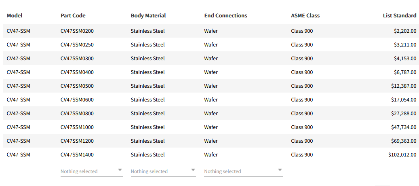Image resolution: width=419 pixels, height=186 pixels.
Task: Click the List Standard column header
Action: click(x=399, y=16)
